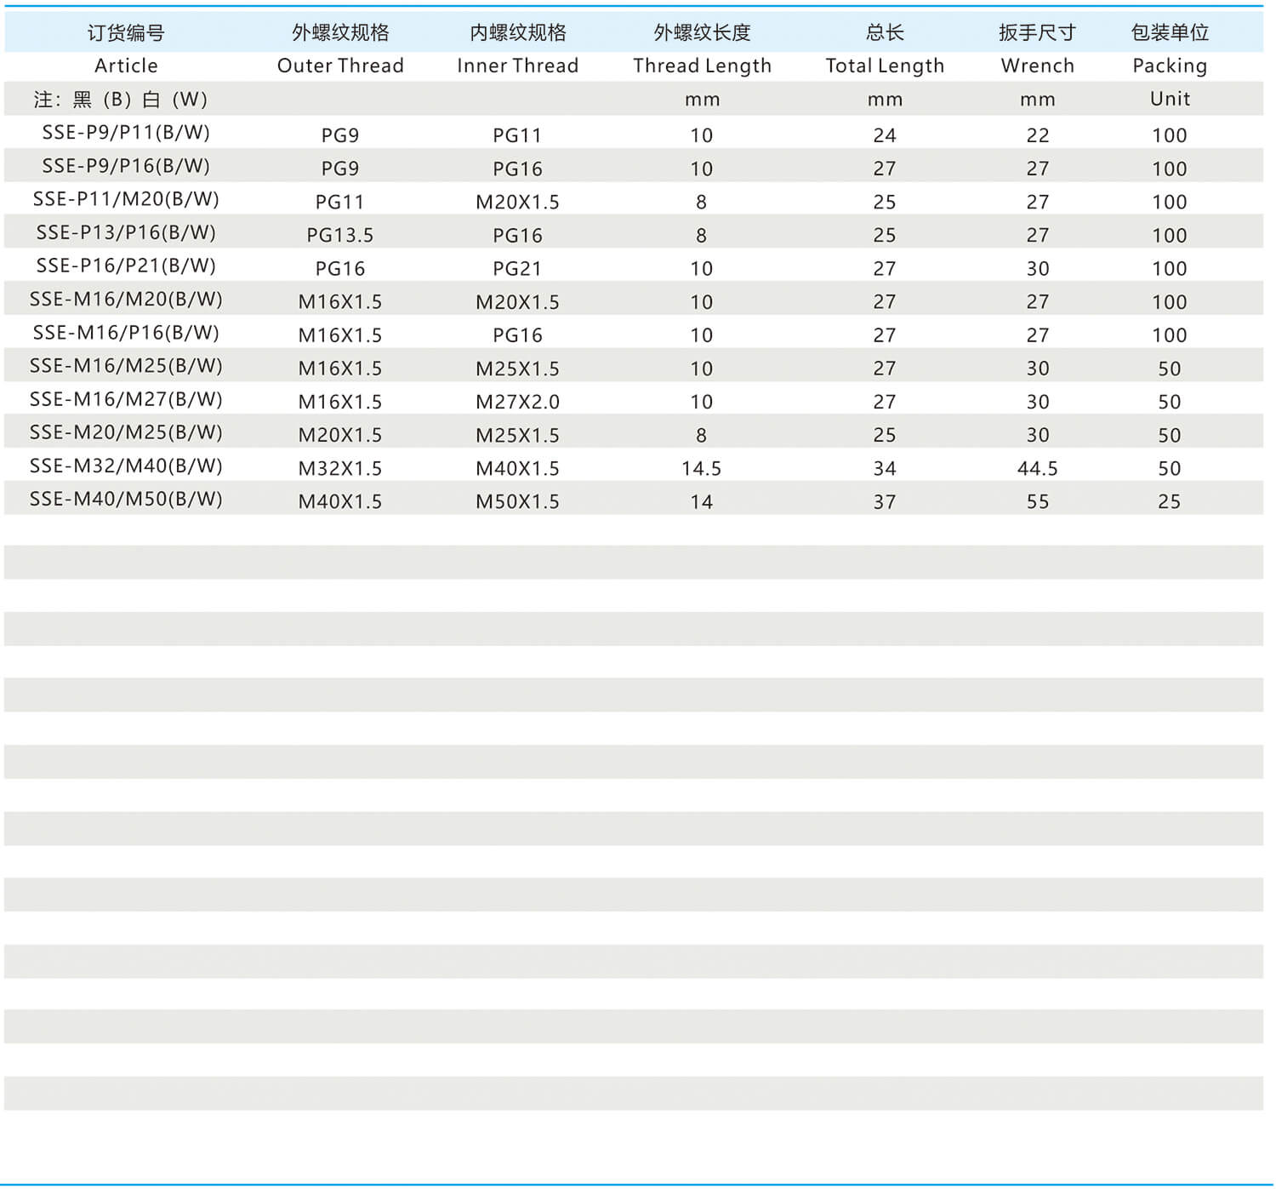Click article SSE-M40/M50(B/W)
The width and height of the screenshot is (1276, 1189).
click(126, 500)
